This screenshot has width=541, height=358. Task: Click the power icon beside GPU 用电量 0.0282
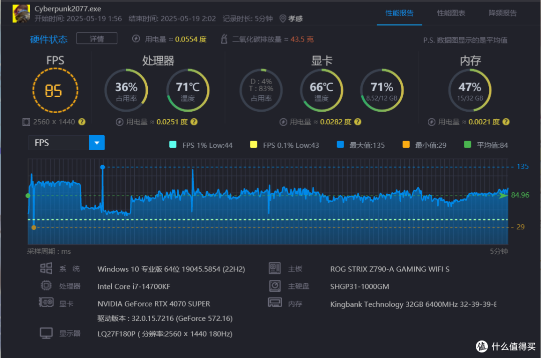283,122
